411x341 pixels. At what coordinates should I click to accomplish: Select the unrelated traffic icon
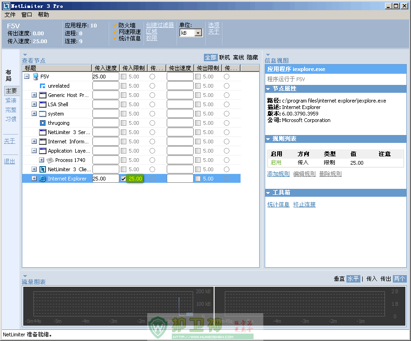click(x=43, y=86)
